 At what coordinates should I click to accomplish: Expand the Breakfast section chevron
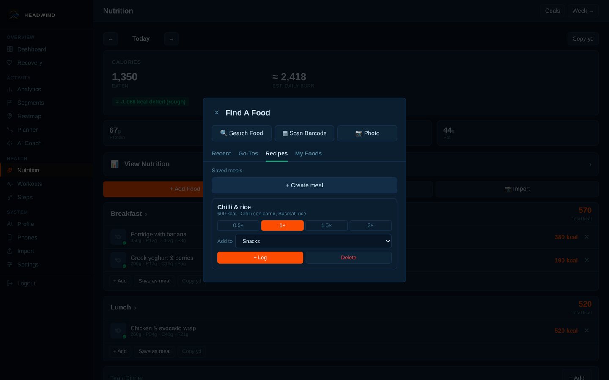(146, 214)
